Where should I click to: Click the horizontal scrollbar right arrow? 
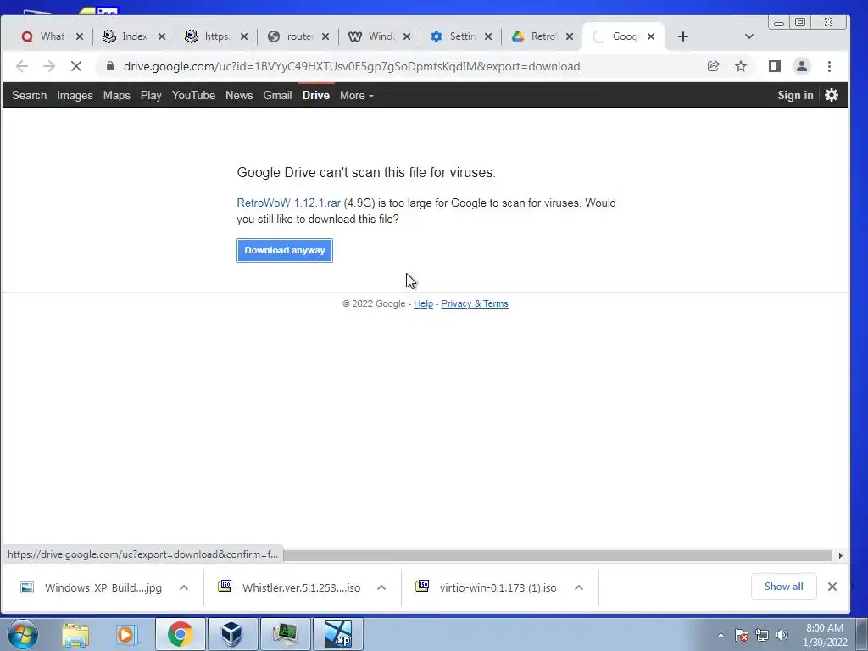(x=840, y=555)
